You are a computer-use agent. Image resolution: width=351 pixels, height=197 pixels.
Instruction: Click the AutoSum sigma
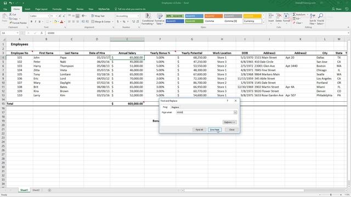[294, 15]
